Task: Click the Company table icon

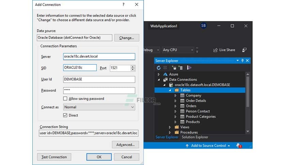Action: [182, 95]
